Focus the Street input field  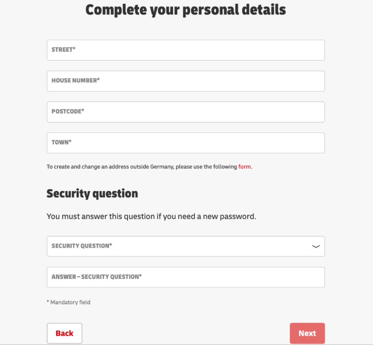(x=186, y=50)
